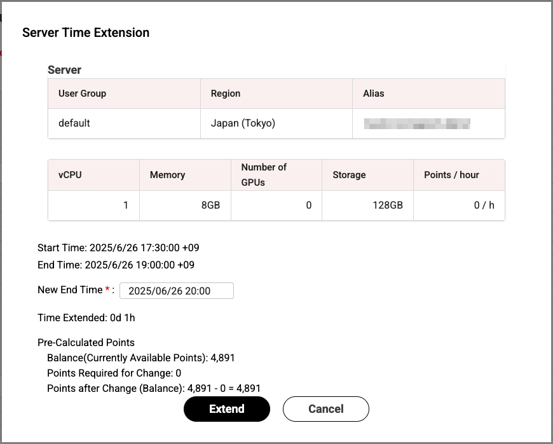Click the Server Time Extension title

[x=86, y=32]
